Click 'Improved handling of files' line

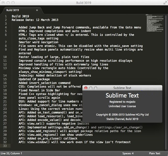pyautogui.click(x=63, y=64)
